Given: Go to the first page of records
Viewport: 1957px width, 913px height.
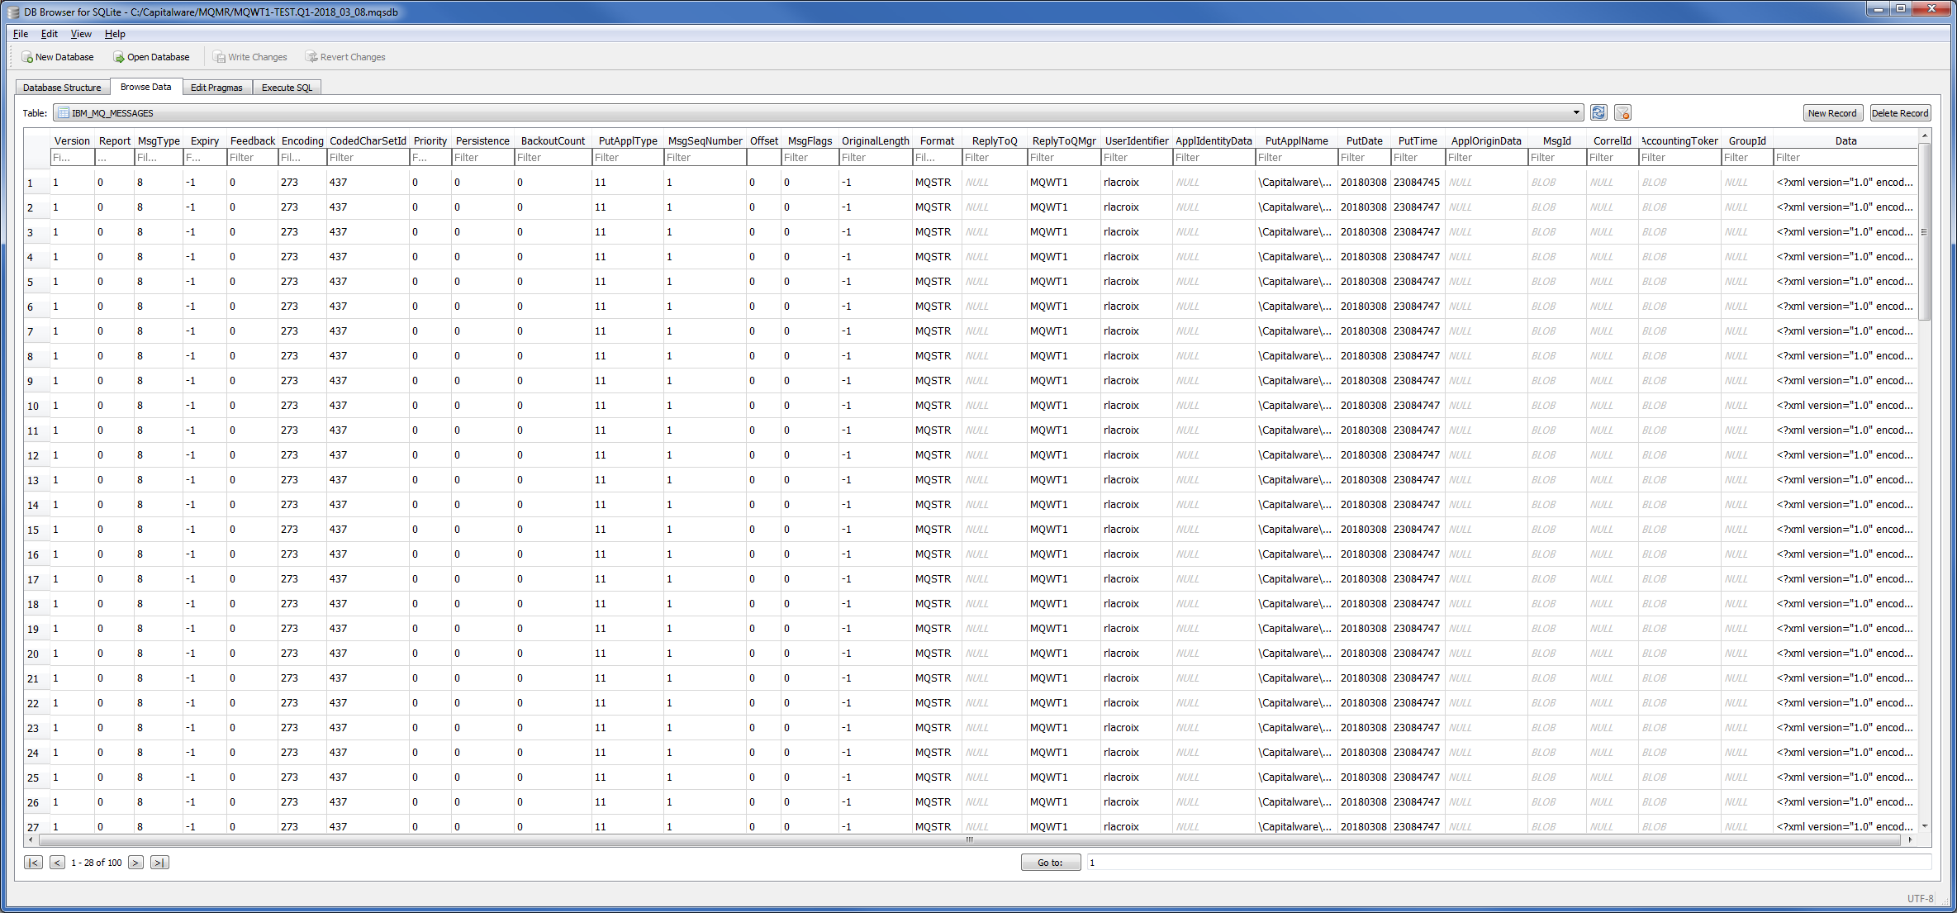Looking at the screenshot, I should click(x=33, y=863).
